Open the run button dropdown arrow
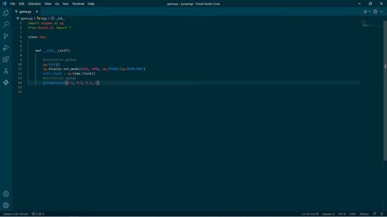387x217 pixels. (x=369, y=11)
